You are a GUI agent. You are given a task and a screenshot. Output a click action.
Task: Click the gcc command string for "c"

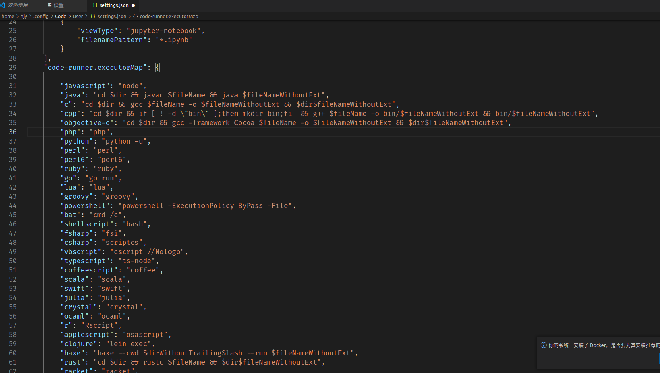coord(238,104)
